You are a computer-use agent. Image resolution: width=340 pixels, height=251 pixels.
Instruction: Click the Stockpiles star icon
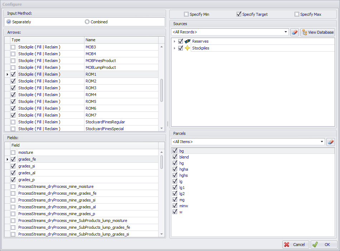point(187,48)
